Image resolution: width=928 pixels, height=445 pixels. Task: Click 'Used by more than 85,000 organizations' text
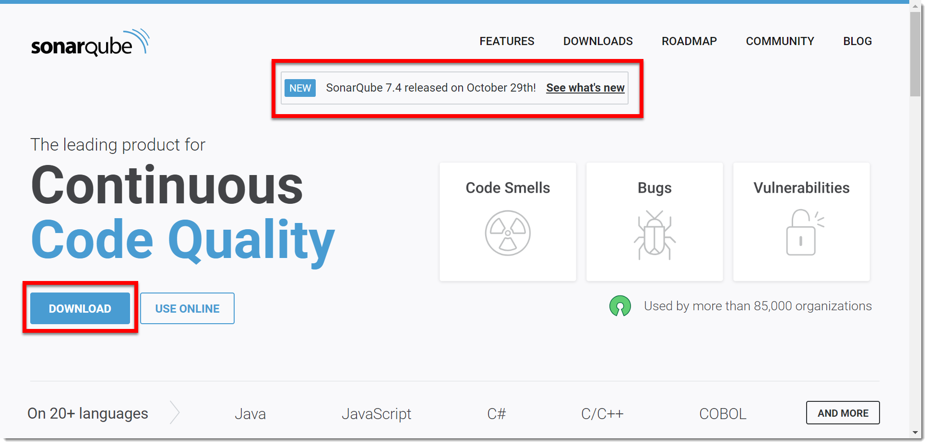tap(758, 306)
